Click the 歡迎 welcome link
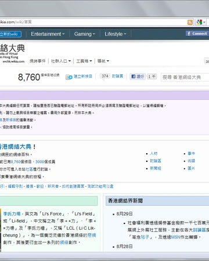The height and width of the screenshot is (261, 209). (40, 186)
